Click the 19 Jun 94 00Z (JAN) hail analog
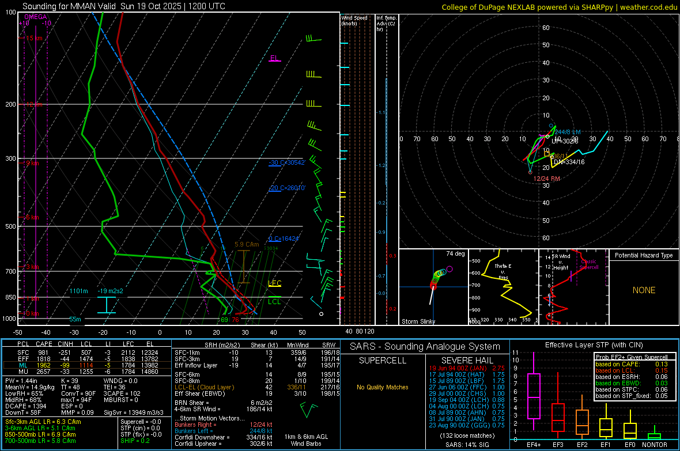The image size is (680, 451). pyautogui.click(x=467, y=368)
